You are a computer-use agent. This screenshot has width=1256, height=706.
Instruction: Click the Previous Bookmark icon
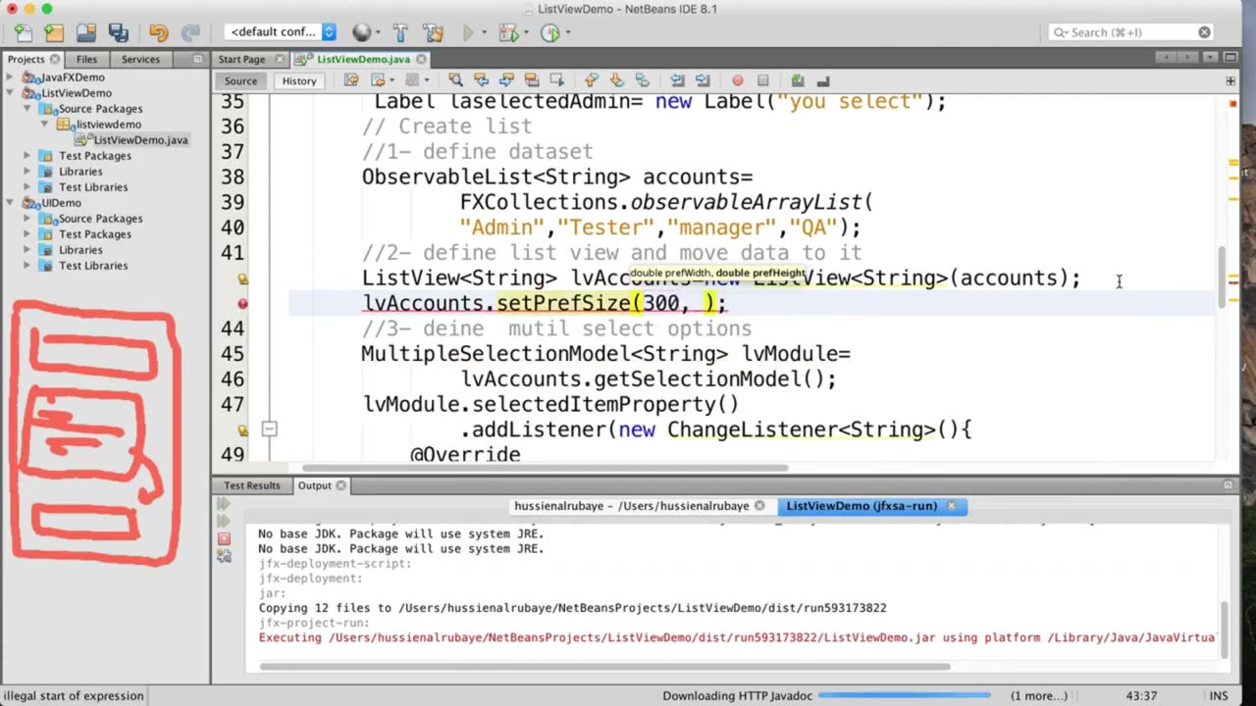pyautogui.click(x=591, y=80)
